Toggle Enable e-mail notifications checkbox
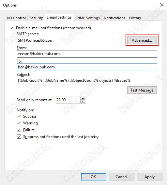Image resolution: width=167 pixels, height=185 pixels. [12, 28]
